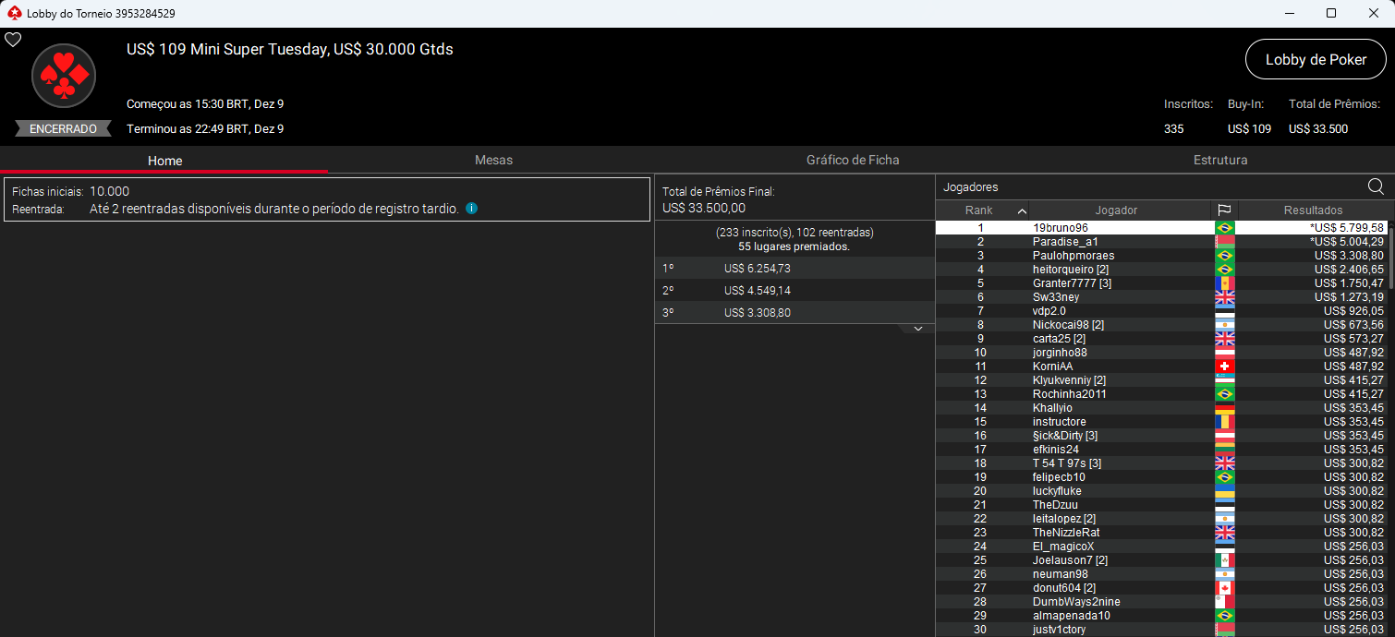
Task: Switch to the Mesas tab
Action: 493,160
